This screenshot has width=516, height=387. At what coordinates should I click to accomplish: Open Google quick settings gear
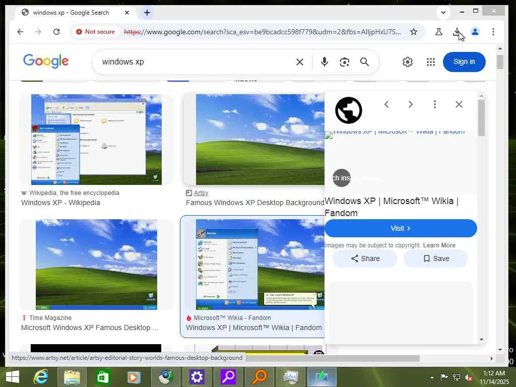pos(407,62)
